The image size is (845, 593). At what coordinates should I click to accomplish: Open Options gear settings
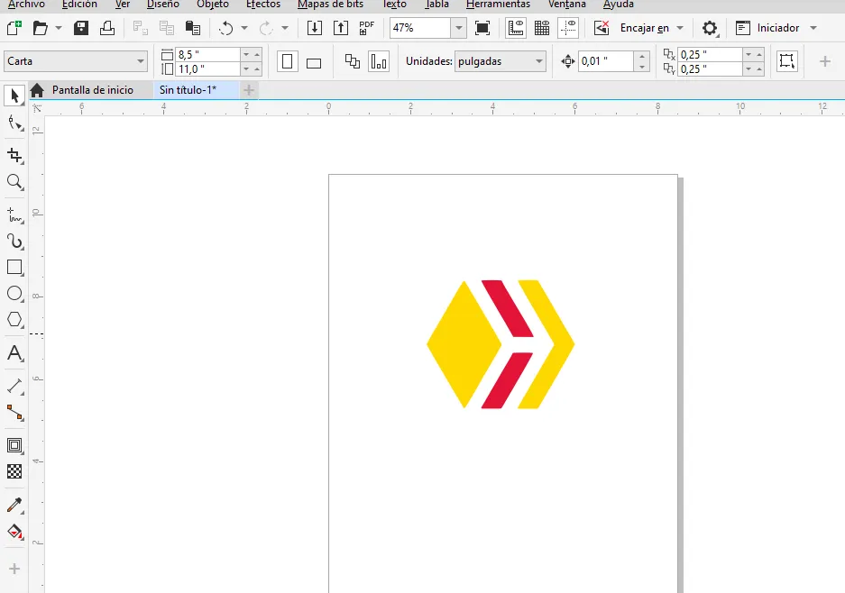710,28
